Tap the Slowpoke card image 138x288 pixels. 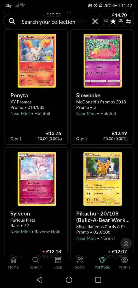(x=103, y=61)
